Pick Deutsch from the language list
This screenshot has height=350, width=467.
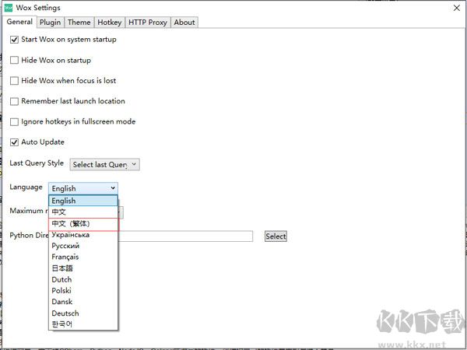pos(65,313)
